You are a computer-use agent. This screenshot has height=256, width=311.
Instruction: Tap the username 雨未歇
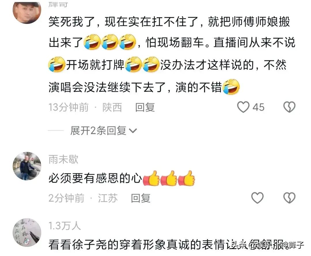63,159
